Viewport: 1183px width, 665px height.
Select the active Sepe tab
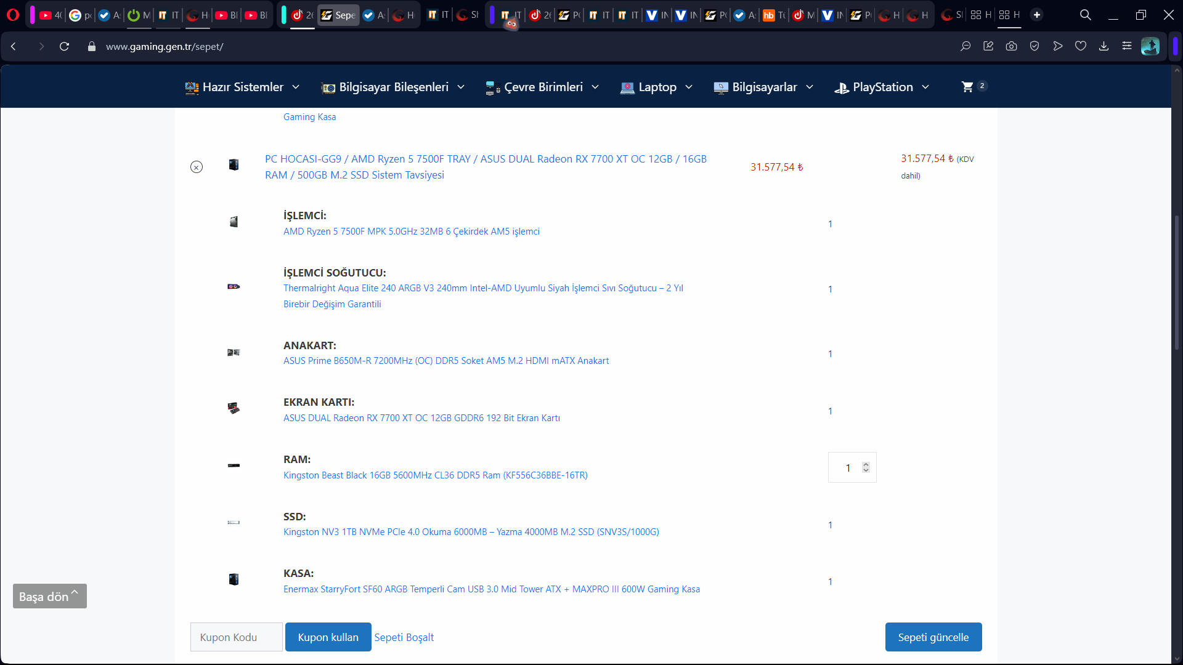[x=338, y=15]
